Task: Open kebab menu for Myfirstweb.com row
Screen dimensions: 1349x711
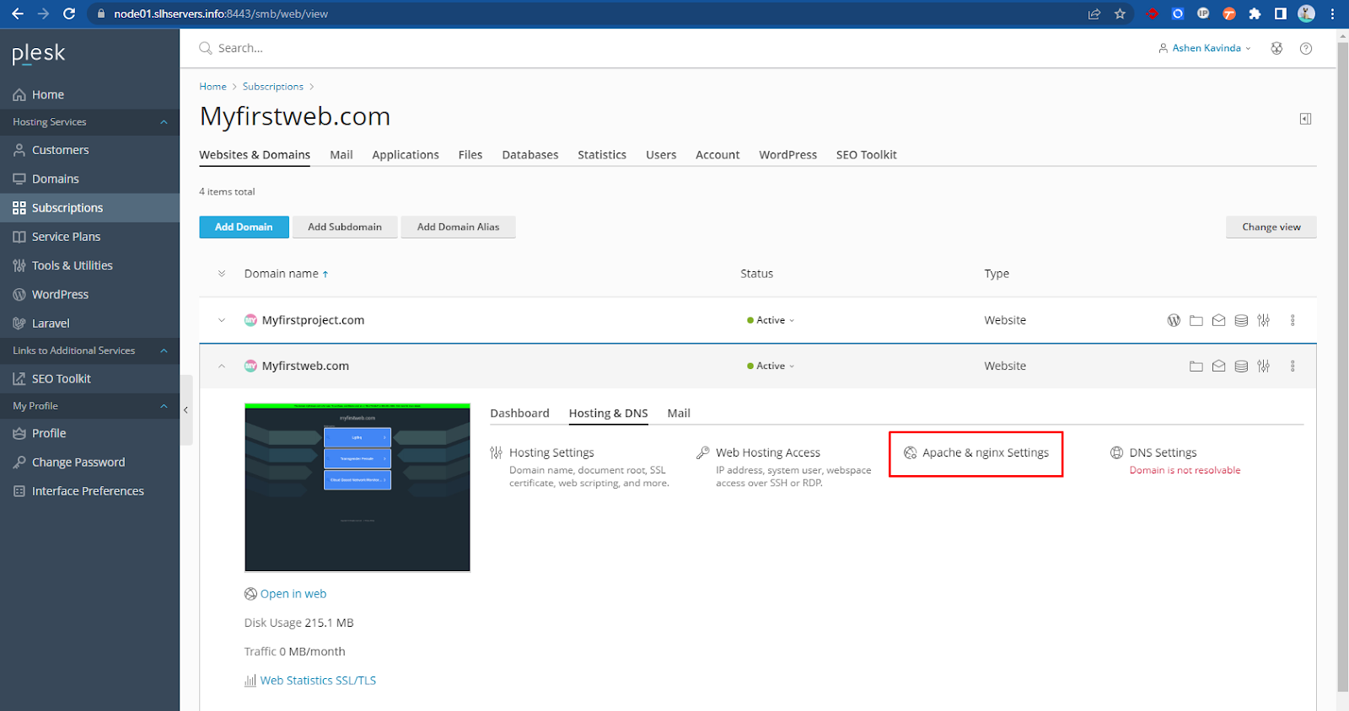Action: (x=1293, y=366)
